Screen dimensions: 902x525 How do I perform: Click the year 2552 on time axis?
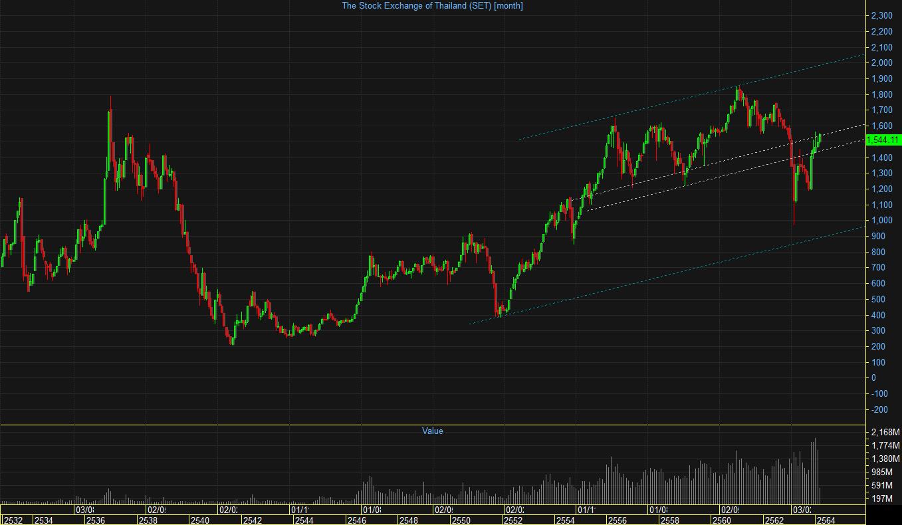pos(513,520)
